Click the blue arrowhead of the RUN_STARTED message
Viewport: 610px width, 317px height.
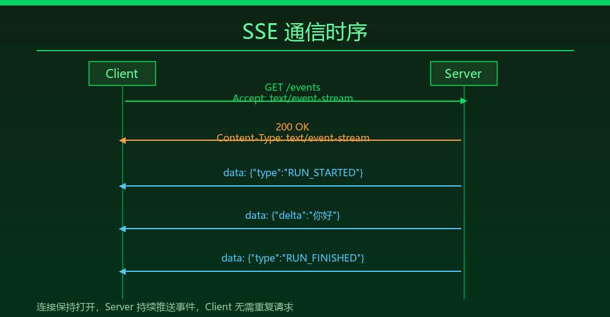(123, 186)
